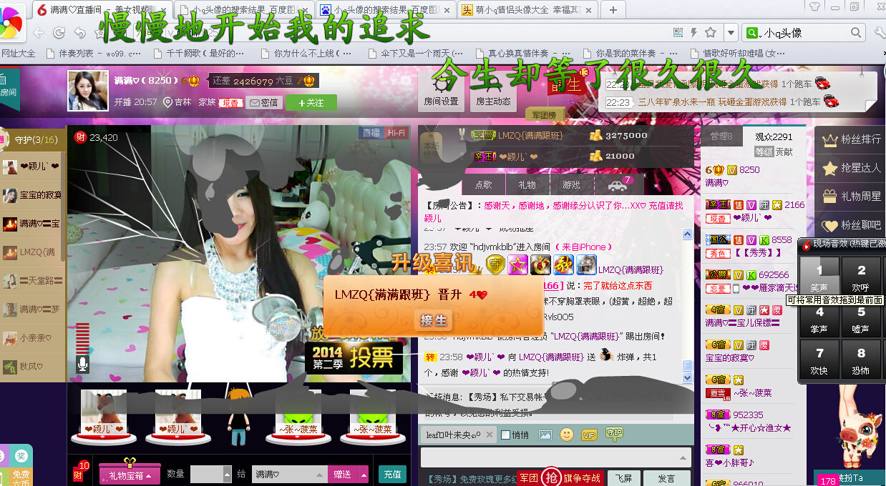Remove the leaf叶未央 chat target

pyautogui.click(x=490, y=435)
